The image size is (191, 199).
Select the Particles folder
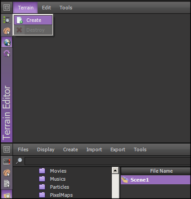pos(59,187)
